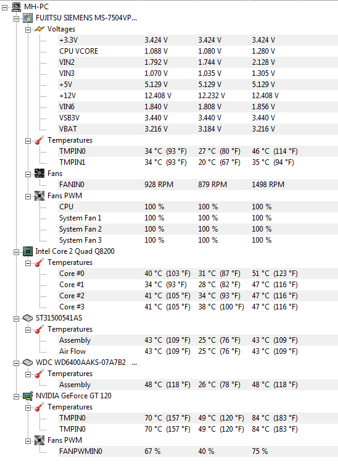Click the MH-PC computer icon
Viewport: 338px width, 465px height.
[16, 7]
